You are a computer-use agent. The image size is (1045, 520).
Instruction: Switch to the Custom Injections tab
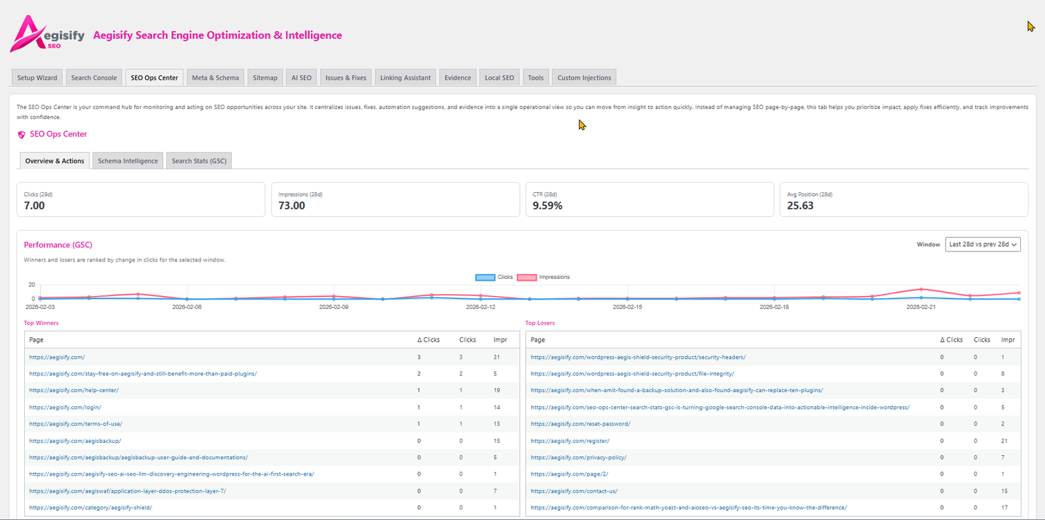[584, 78]
